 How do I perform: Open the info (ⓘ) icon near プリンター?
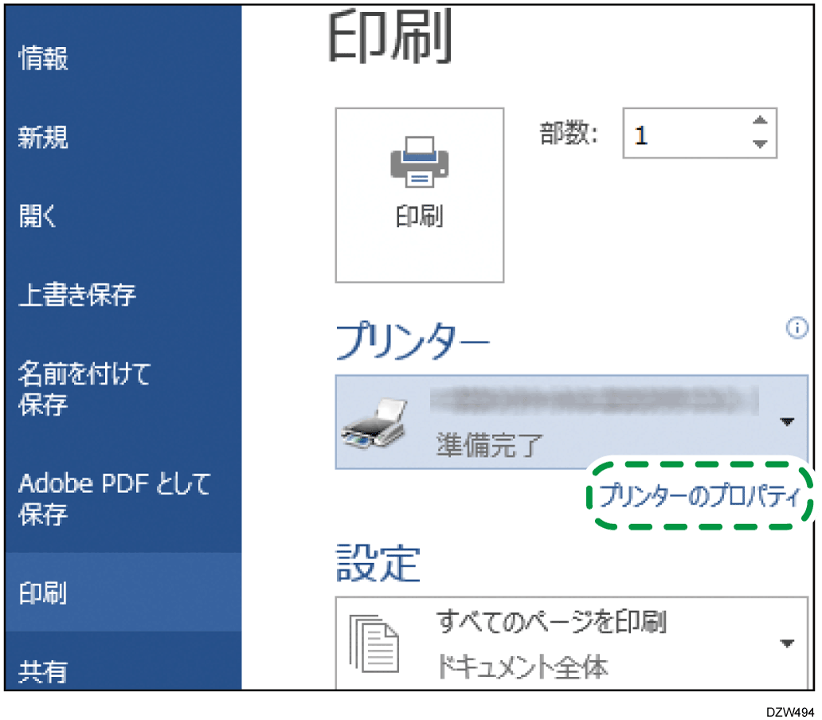(797, 328)
